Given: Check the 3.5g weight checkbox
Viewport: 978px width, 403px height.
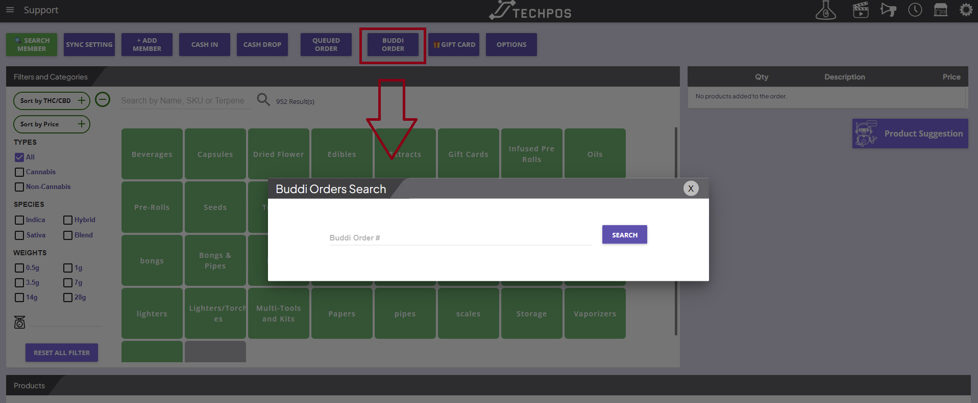Looking at the screenshot, I should [x=19, y=283].
